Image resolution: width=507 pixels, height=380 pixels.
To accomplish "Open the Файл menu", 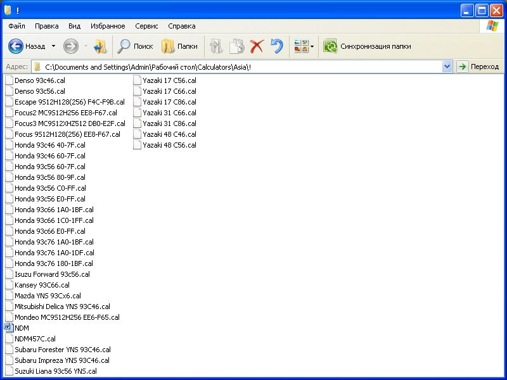I will coord(17,26).
